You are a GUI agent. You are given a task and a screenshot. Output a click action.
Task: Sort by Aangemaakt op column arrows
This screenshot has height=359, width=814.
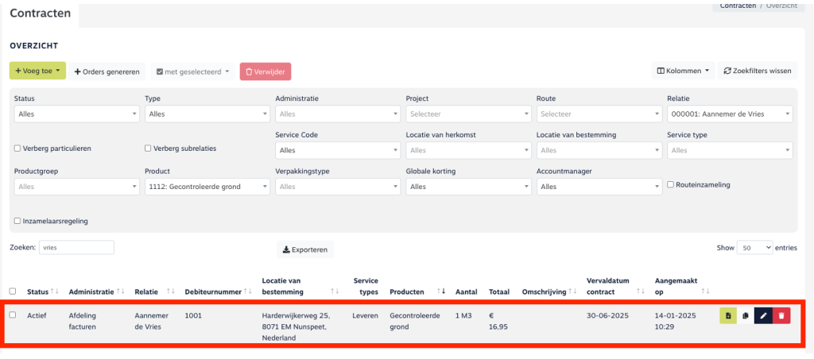click(705, 292)
